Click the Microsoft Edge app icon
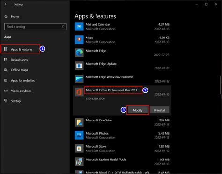Image resolution: width=222 pixels, height=174 pixels. coord(79,53)
